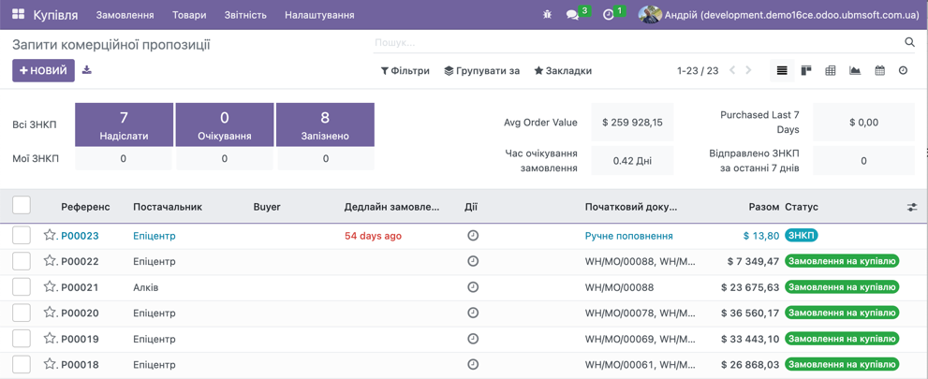Image resolution: width=928 pixels, height=379 pixels.
Task: Select all rows with header checkbox
Action: point(22,206)
